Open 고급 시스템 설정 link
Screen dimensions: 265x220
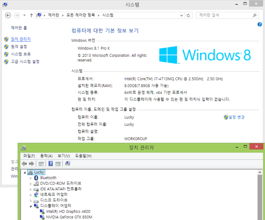[25, 61]
